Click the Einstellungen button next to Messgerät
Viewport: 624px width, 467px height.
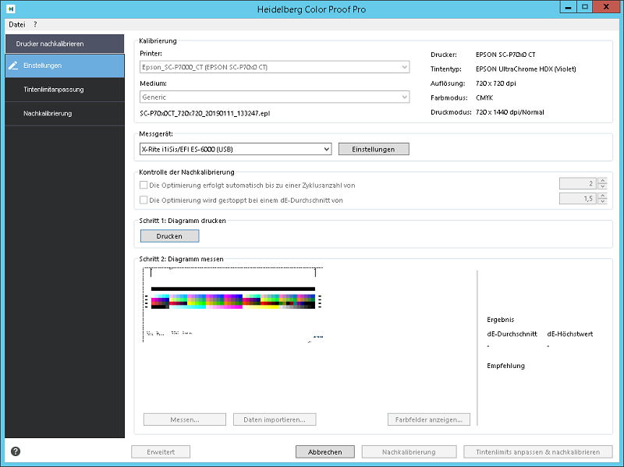coord(374,149)
